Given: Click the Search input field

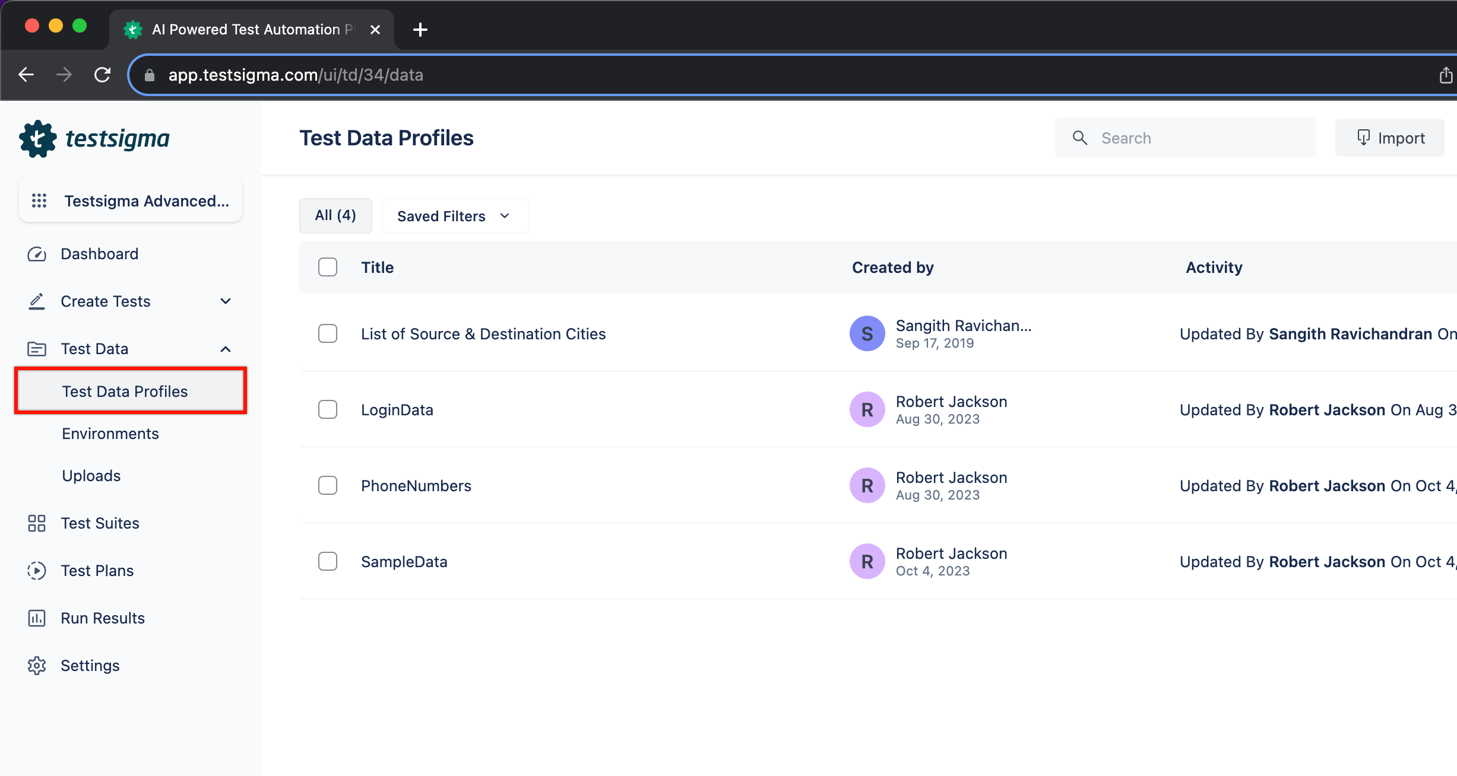Looking at the screenshot, I should [1186, 138].
